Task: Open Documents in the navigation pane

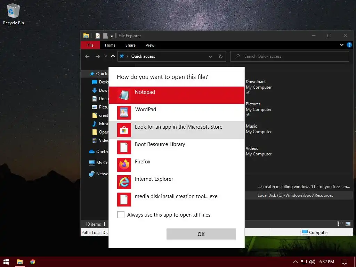Action: [100, 98]
